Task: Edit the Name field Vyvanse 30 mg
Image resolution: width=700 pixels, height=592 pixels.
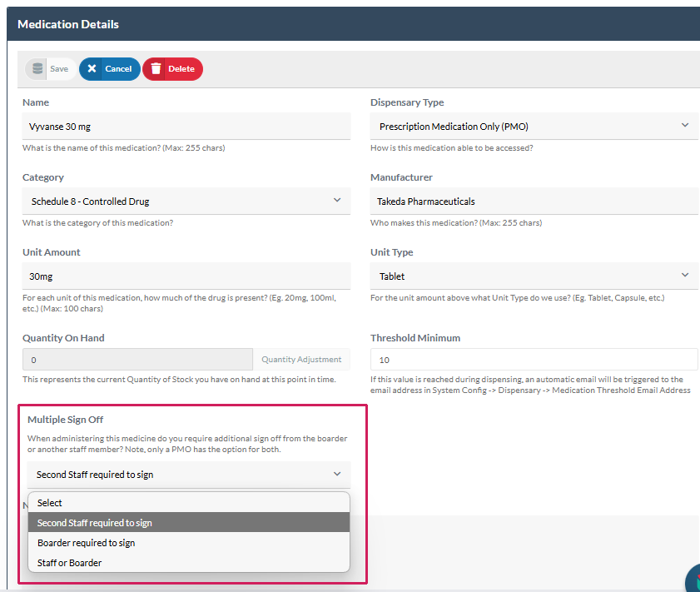Action: [x=186, y=127]
